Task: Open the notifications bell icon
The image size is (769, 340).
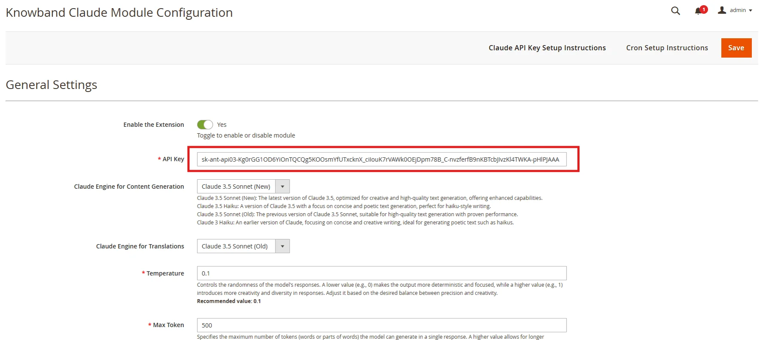Action: click(700, 10)
